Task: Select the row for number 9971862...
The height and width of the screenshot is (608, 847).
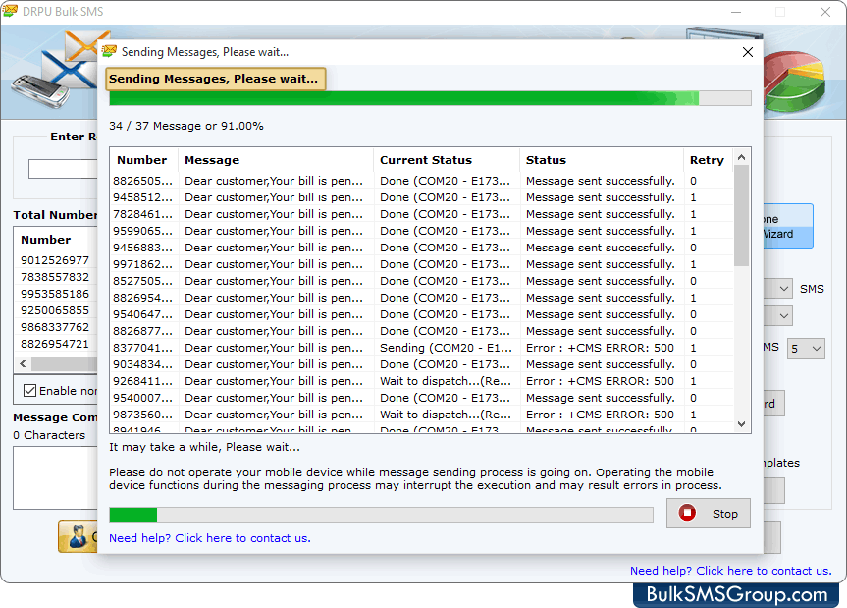Action: 421,264
